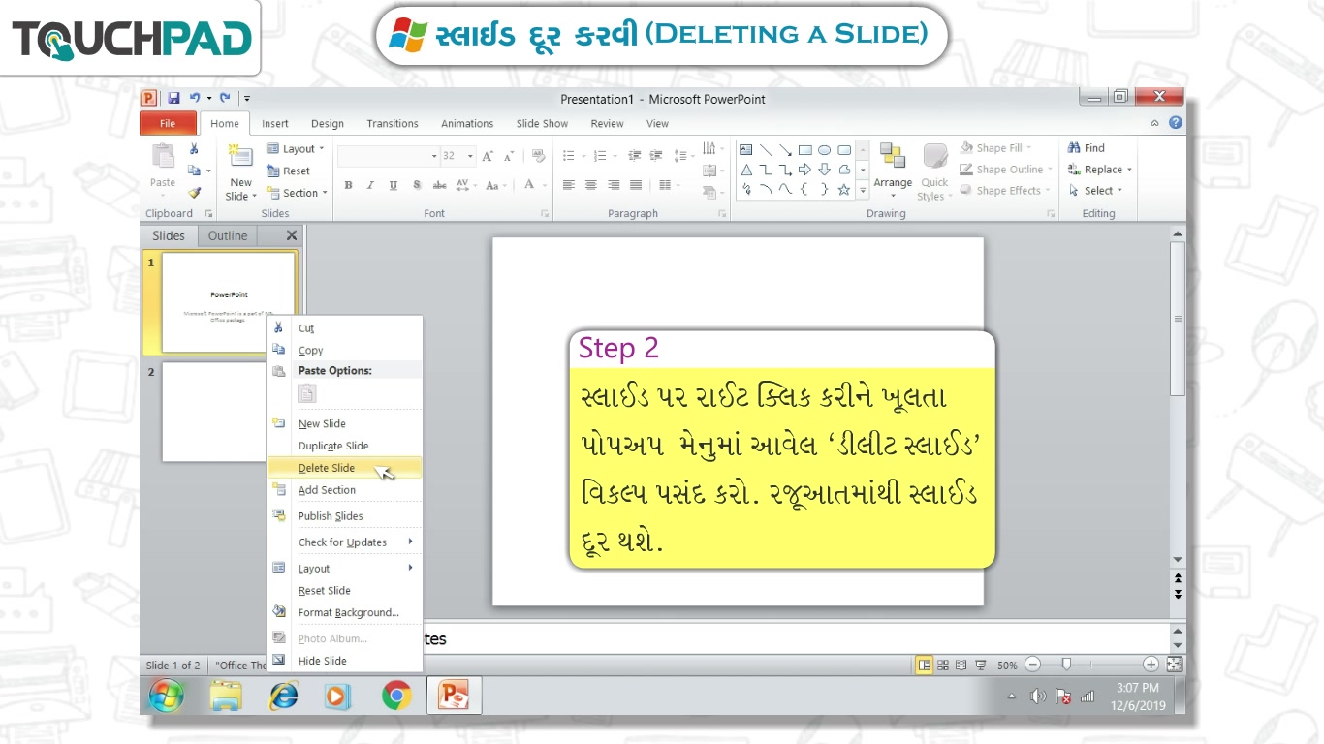This screenshot has width=1324, height=744.
Task: Click Clear All Formatting icon
Action: pos(537,155)
